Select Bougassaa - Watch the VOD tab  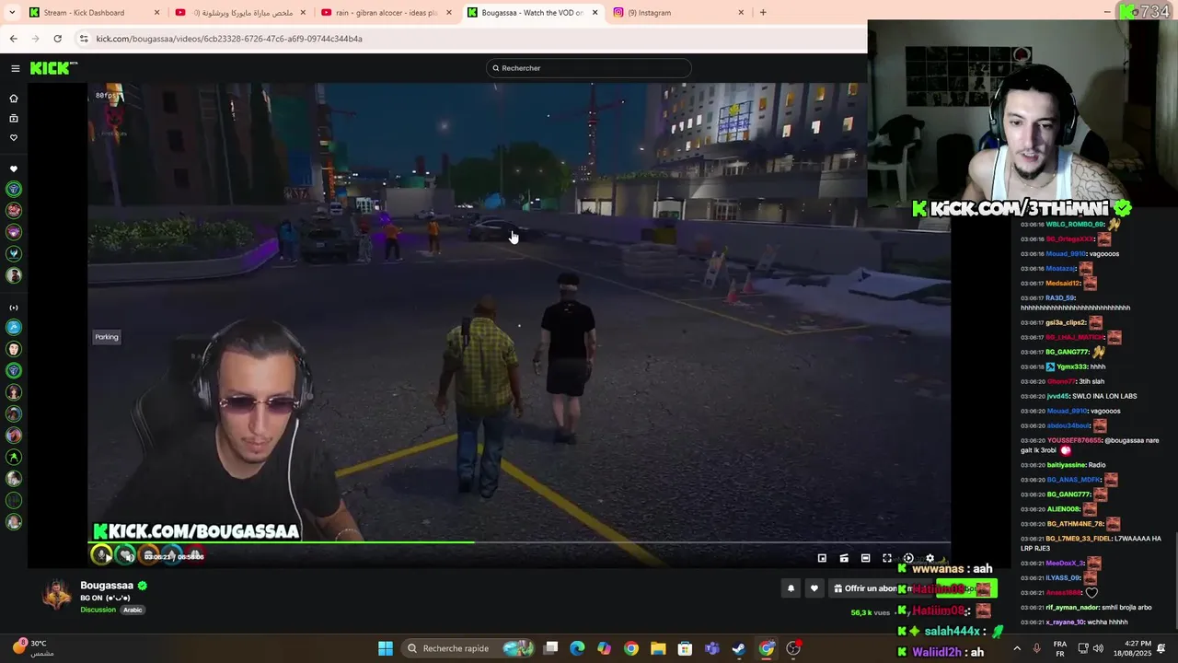533,13
